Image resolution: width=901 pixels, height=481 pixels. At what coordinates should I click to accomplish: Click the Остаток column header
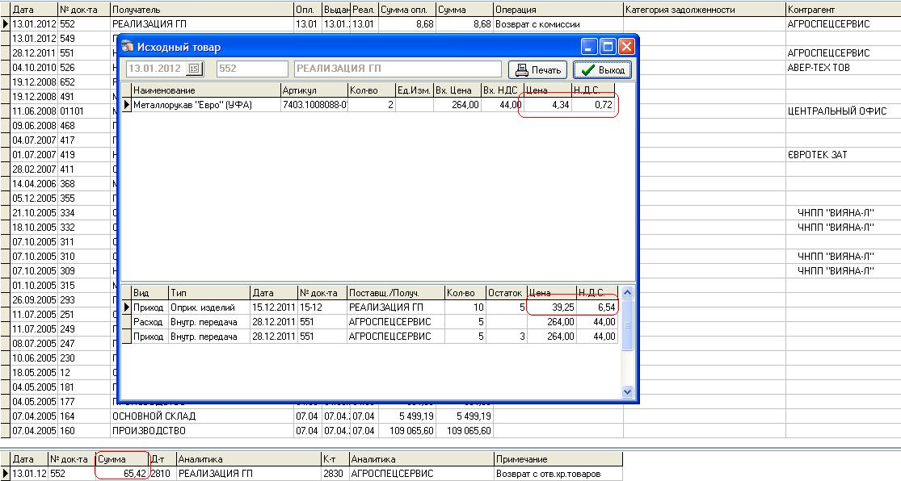click(x=507, y=293)
